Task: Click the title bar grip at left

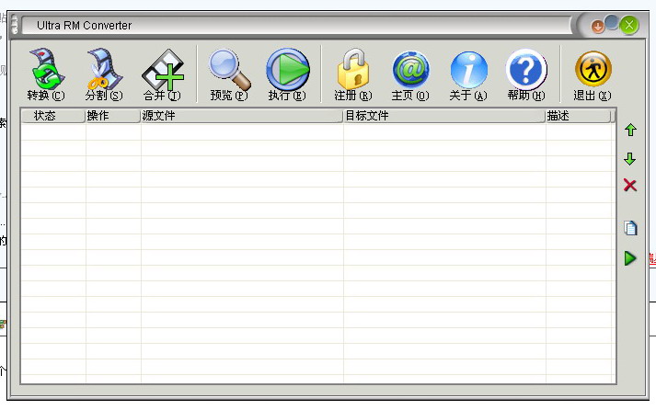Action: (x=15, y=24)
